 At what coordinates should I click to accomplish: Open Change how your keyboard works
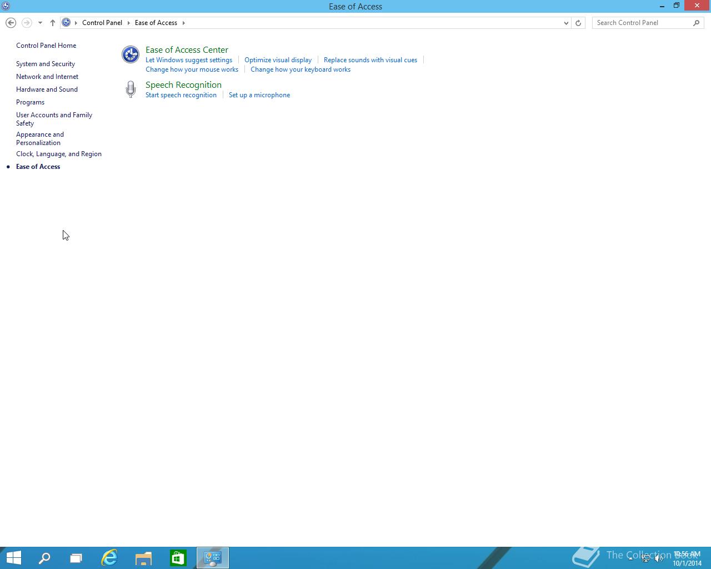(301, 69)
